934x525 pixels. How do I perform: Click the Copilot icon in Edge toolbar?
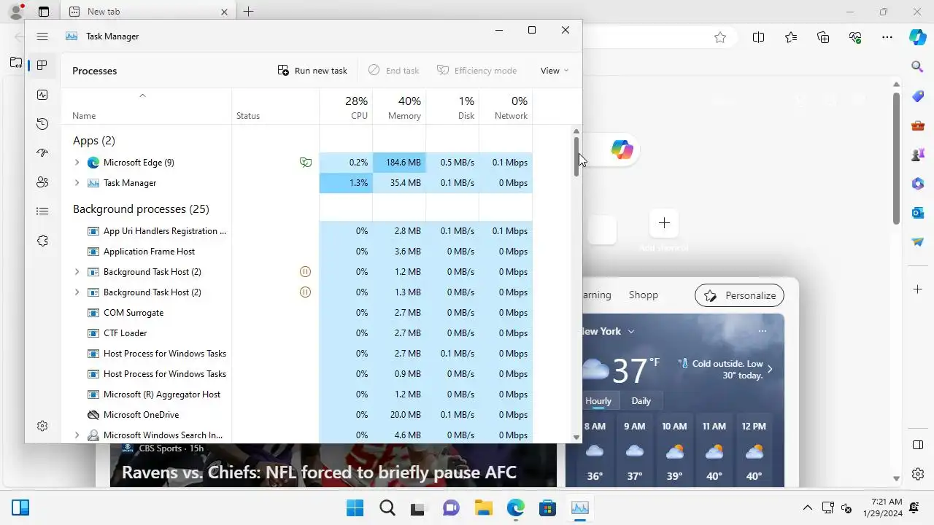pos(917,37)
